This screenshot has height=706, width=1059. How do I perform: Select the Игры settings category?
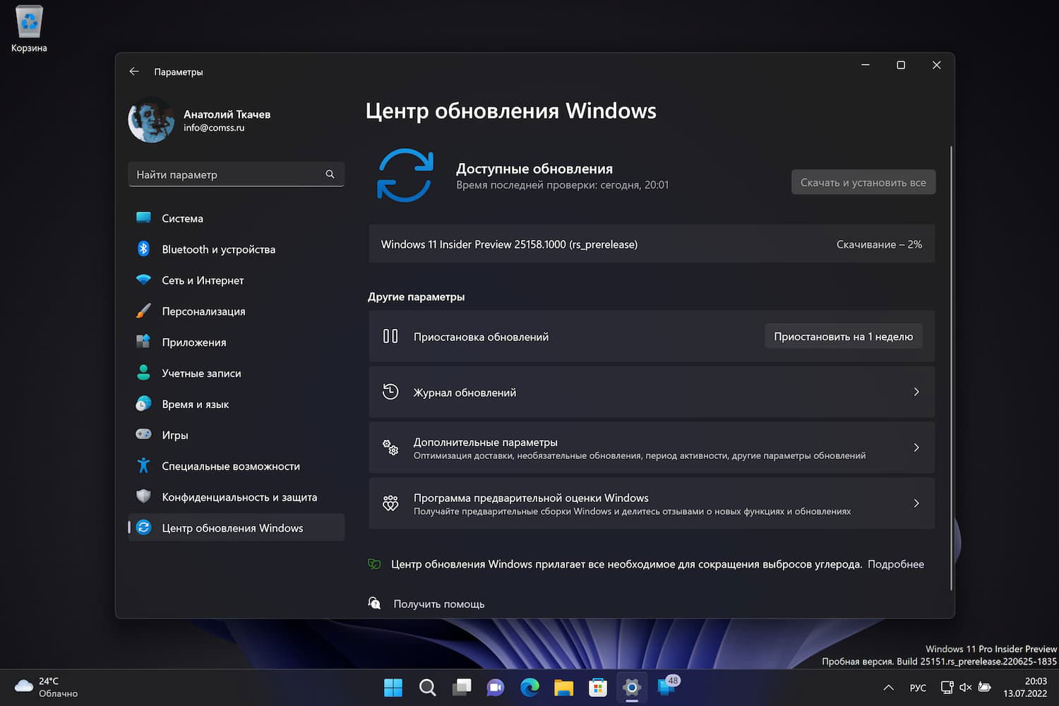(x=175, y=435)
